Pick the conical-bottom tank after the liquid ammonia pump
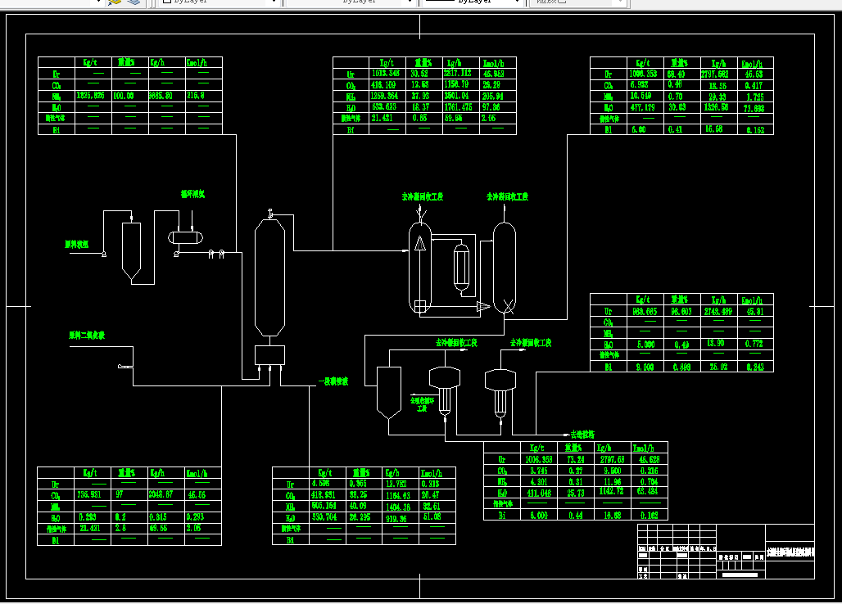This screenshot has width=842, height=604. click(132, 251)
